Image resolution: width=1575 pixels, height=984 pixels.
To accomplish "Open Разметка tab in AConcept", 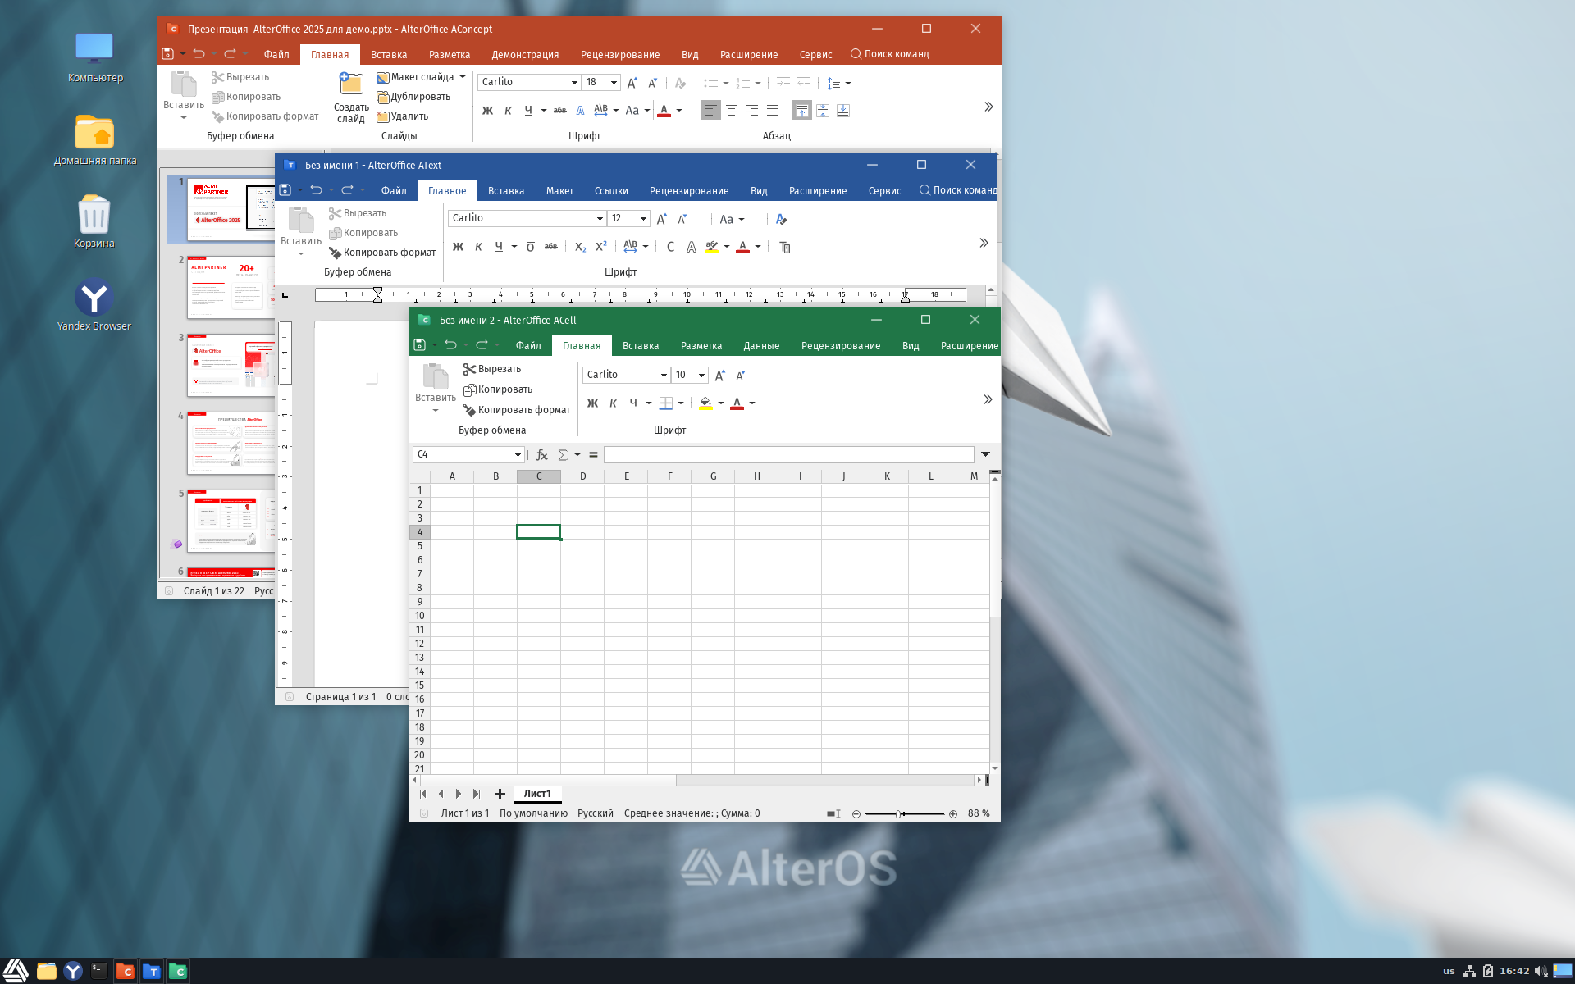I will coord(450,55).
